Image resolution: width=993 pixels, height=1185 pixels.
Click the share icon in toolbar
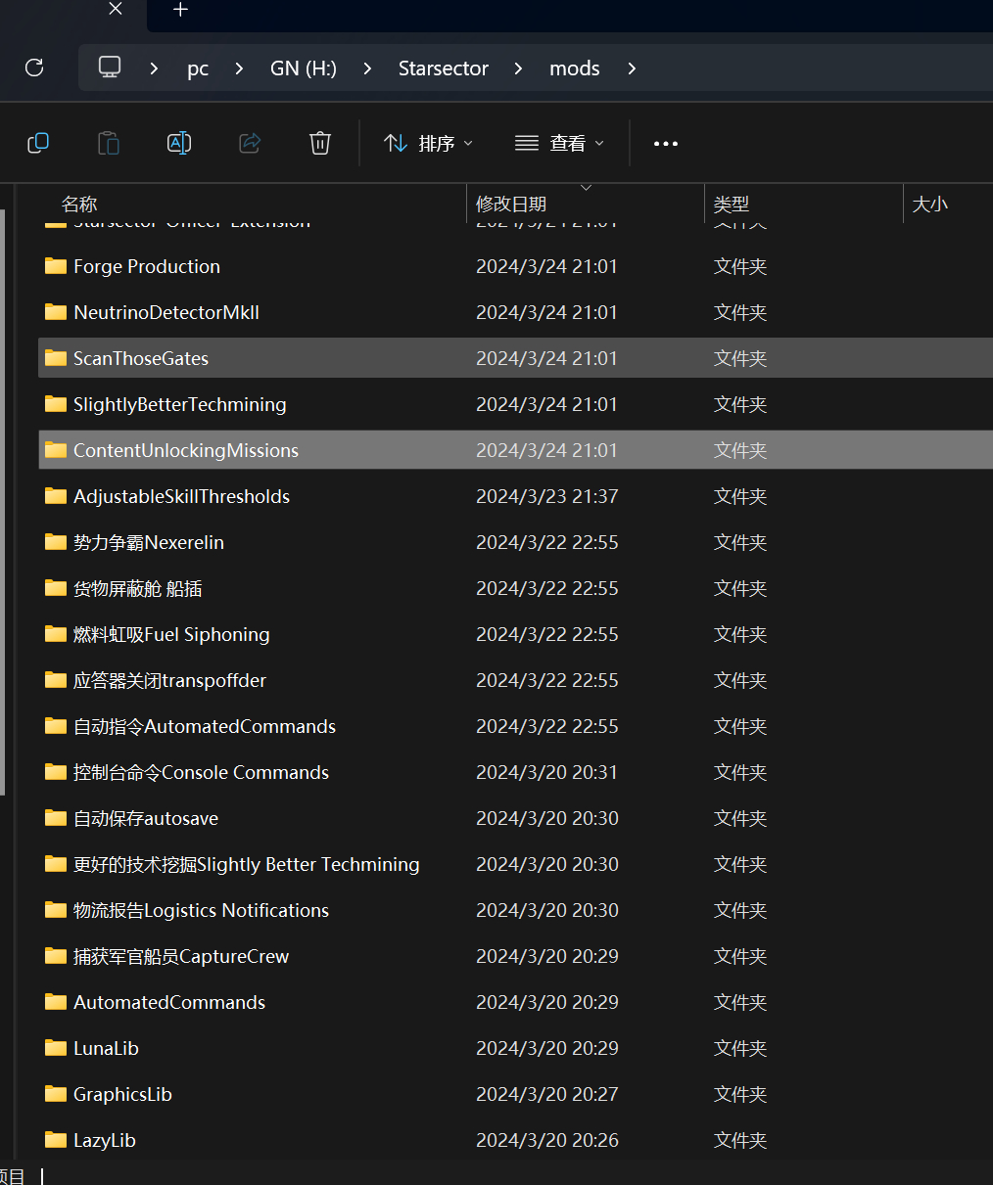pos(250,143)
